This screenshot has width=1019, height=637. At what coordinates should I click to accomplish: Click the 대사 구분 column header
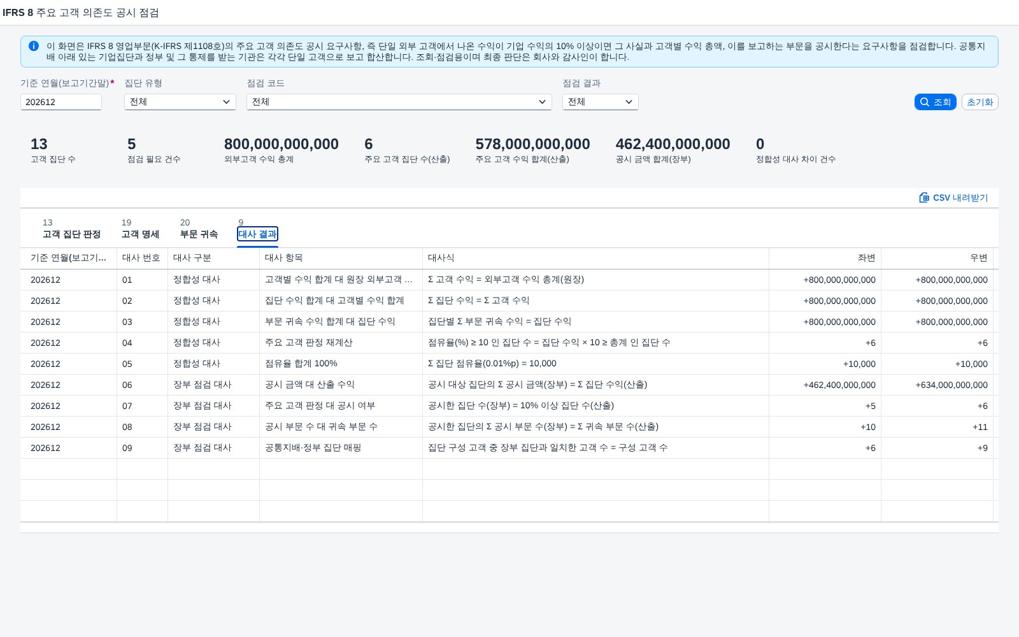tap(213, 258)
